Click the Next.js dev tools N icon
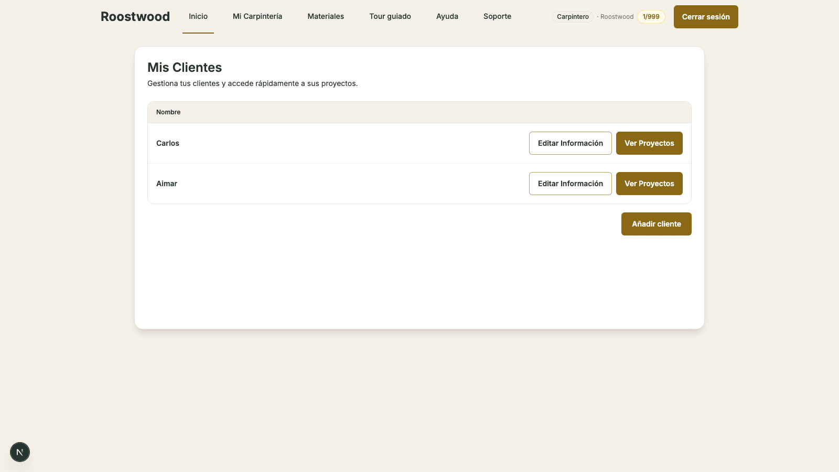The height and width of the screenshot is (472, 839). click(20, 452)
